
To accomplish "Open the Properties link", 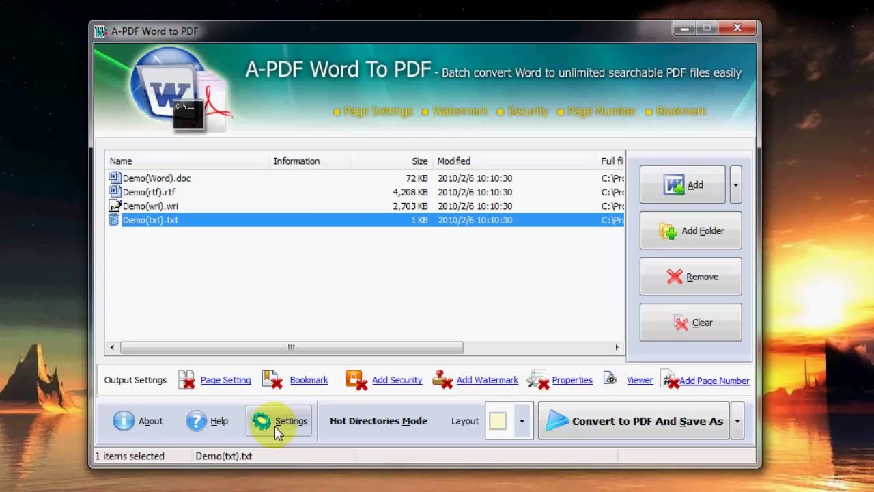I will click(572, 380).
